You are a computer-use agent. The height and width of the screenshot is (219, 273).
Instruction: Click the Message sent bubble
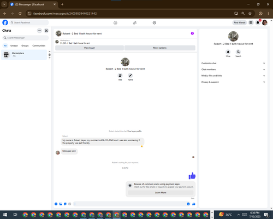[69, 151]
